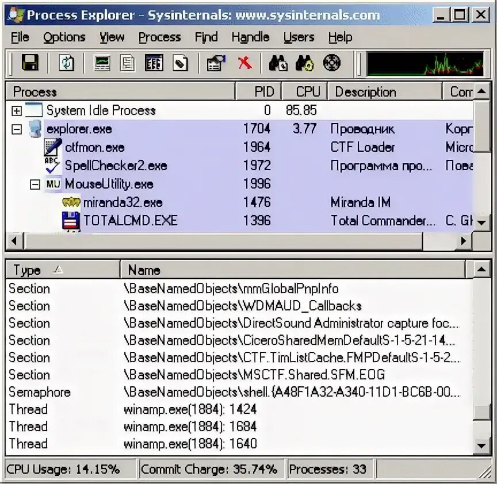Click the TOTALCMD.EXE floppy icon

pyautogui.click(x=71, y=221)
